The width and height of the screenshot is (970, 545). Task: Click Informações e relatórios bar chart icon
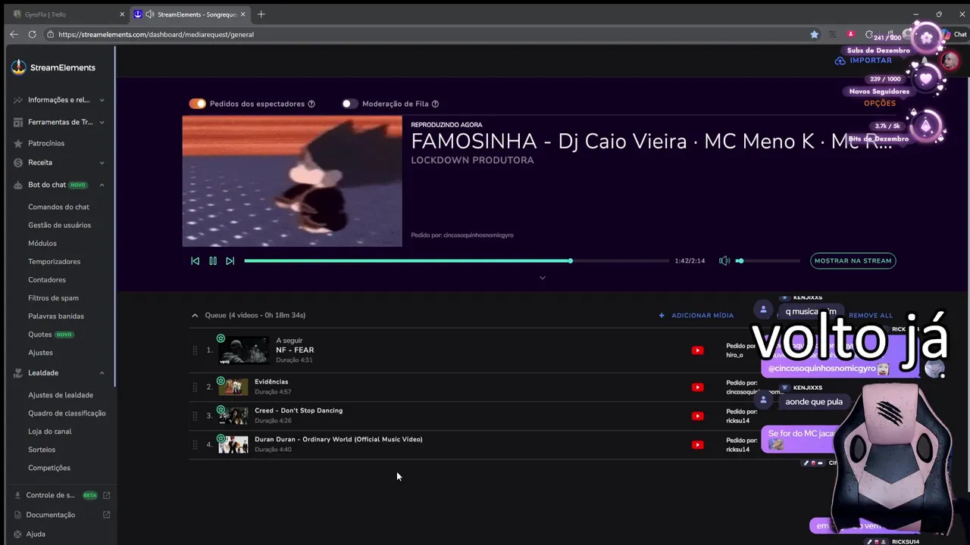point(18,100)
